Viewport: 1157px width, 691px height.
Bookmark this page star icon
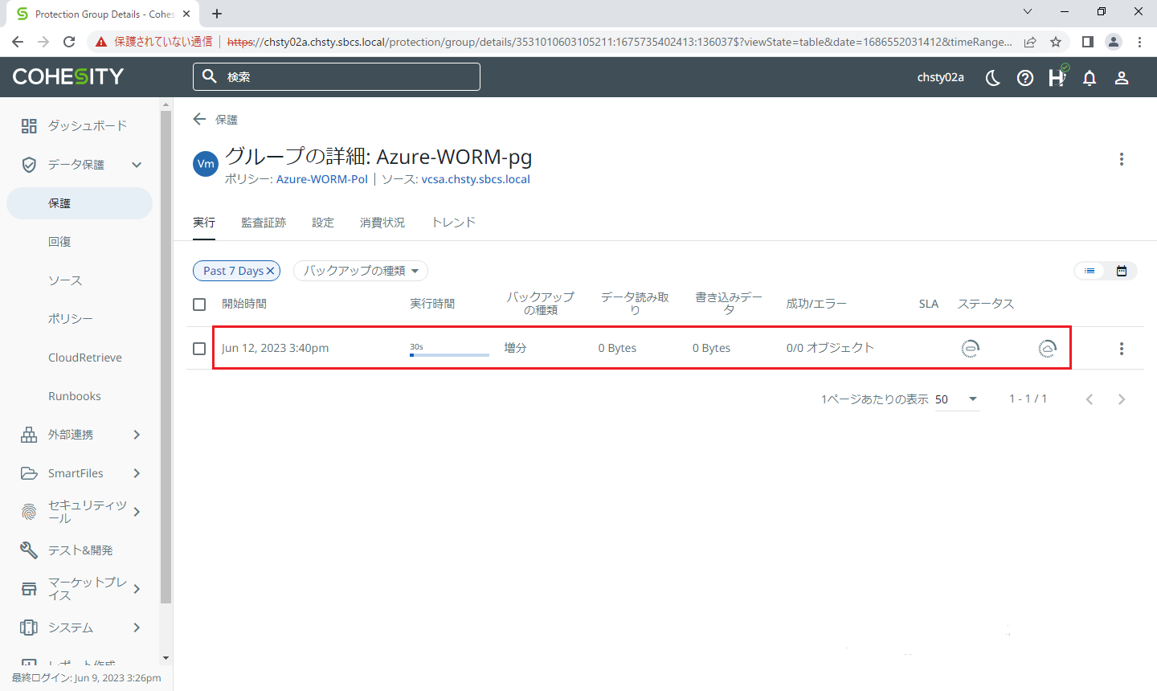point(1056,42)
